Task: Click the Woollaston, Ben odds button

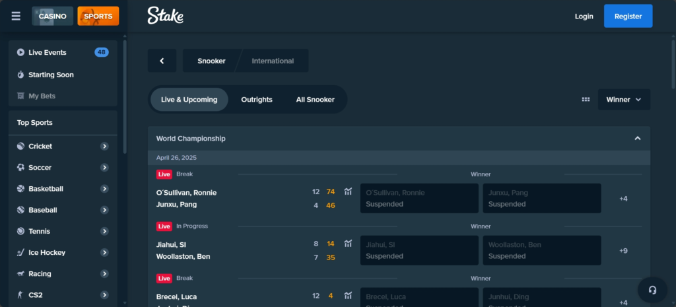Action: coord(542,250)
